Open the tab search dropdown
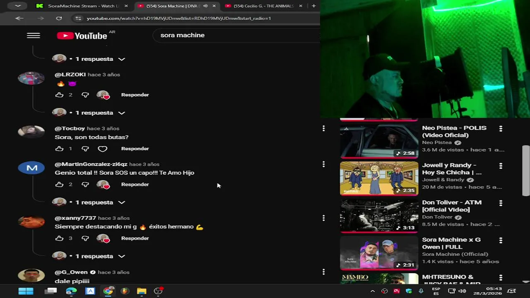530x298 pixels. point(17,6)
